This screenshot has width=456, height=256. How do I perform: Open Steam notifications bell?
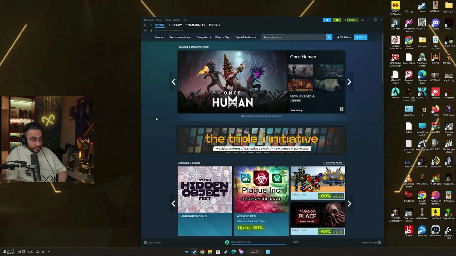(337, 20)
